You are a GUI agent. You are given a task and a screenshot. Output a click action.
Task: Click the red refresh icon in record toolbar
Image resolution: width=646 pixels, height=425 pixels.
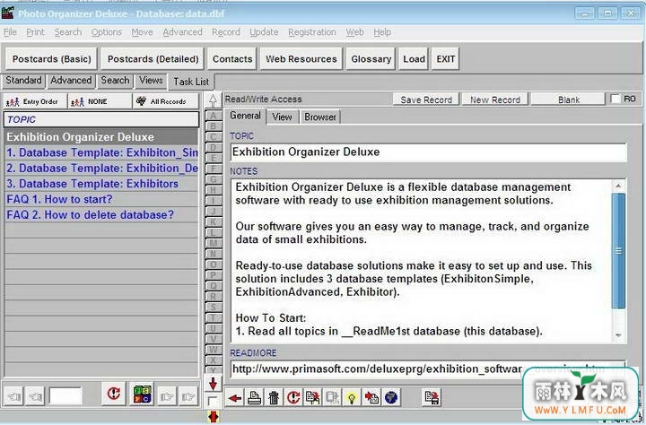tap(292, 398)
